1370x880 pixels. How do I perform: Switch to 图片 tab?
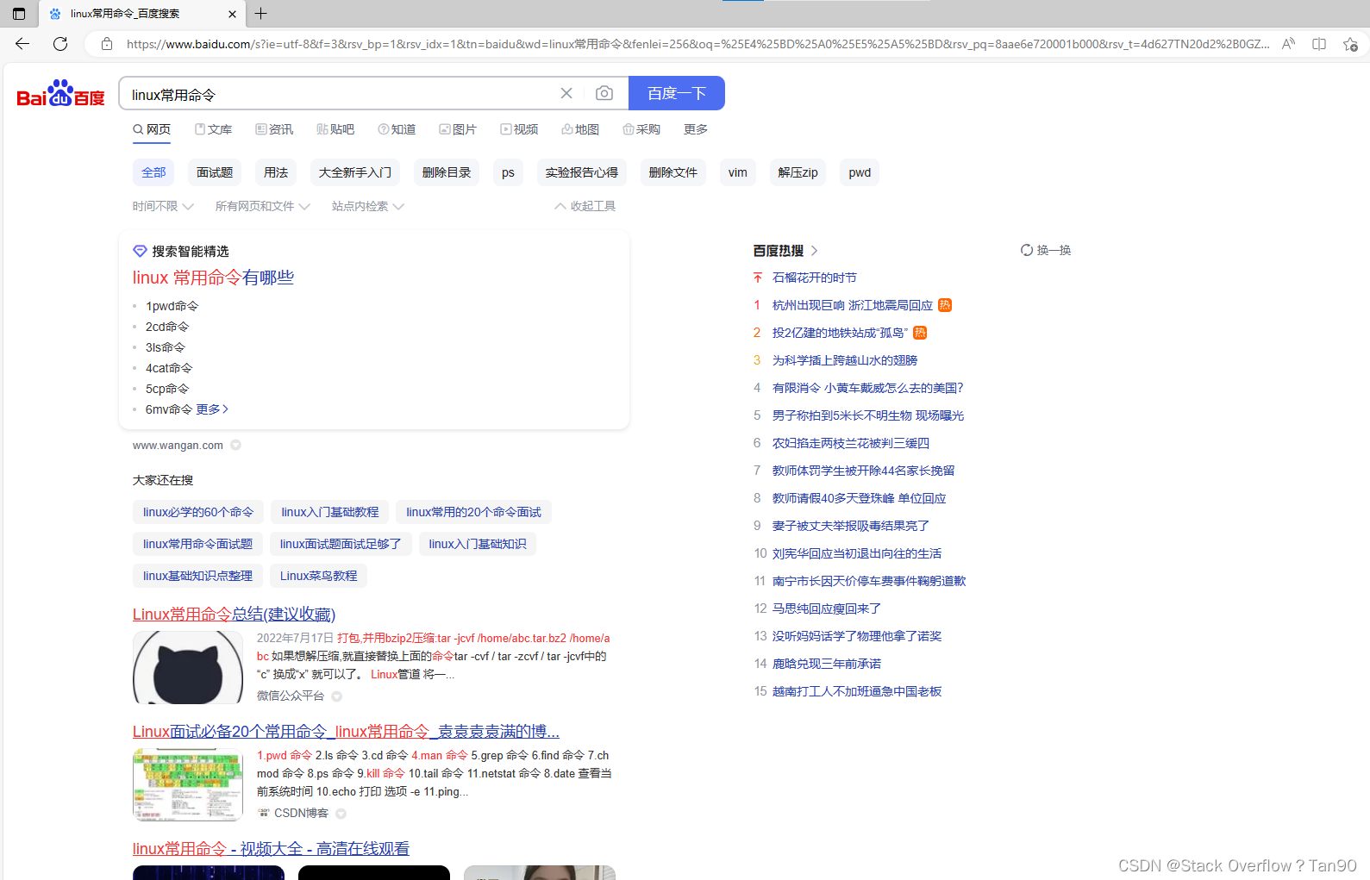[458, 129]
